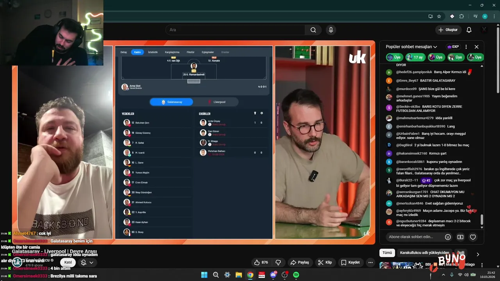The image size is (500, 281).
Task: Open Spotify from taskbar
Action: pos(296,275)
